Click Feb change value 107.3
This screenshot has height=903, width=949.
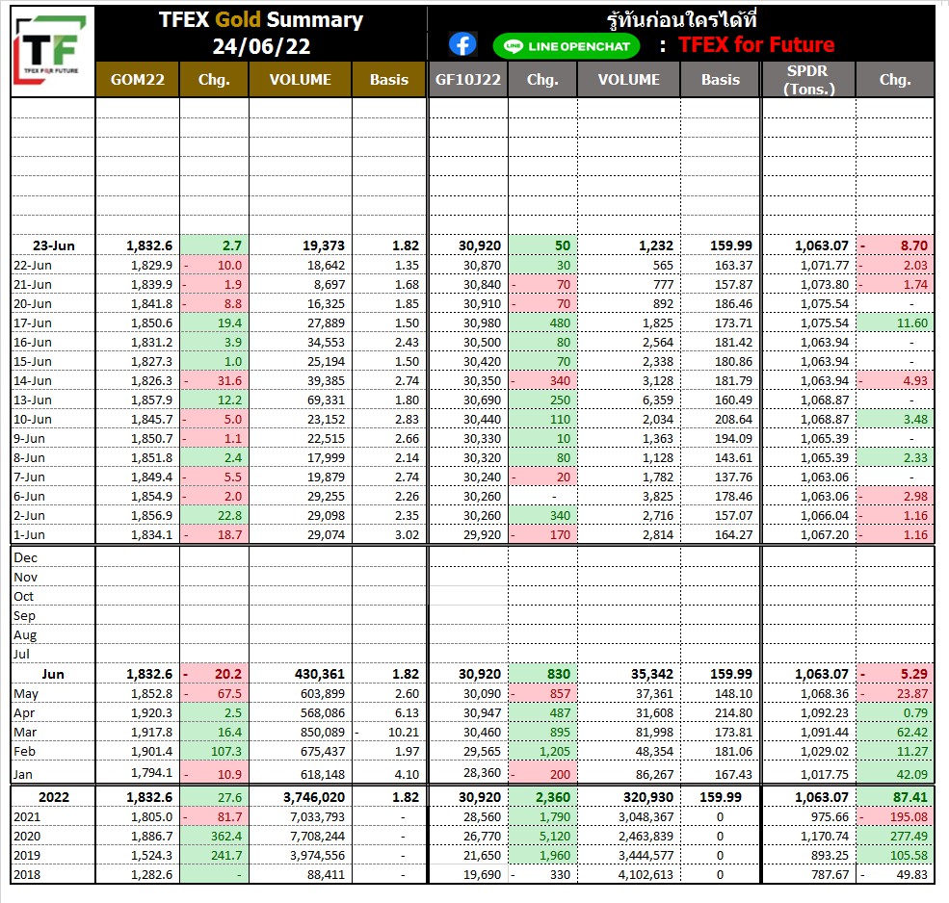[226, 751]
